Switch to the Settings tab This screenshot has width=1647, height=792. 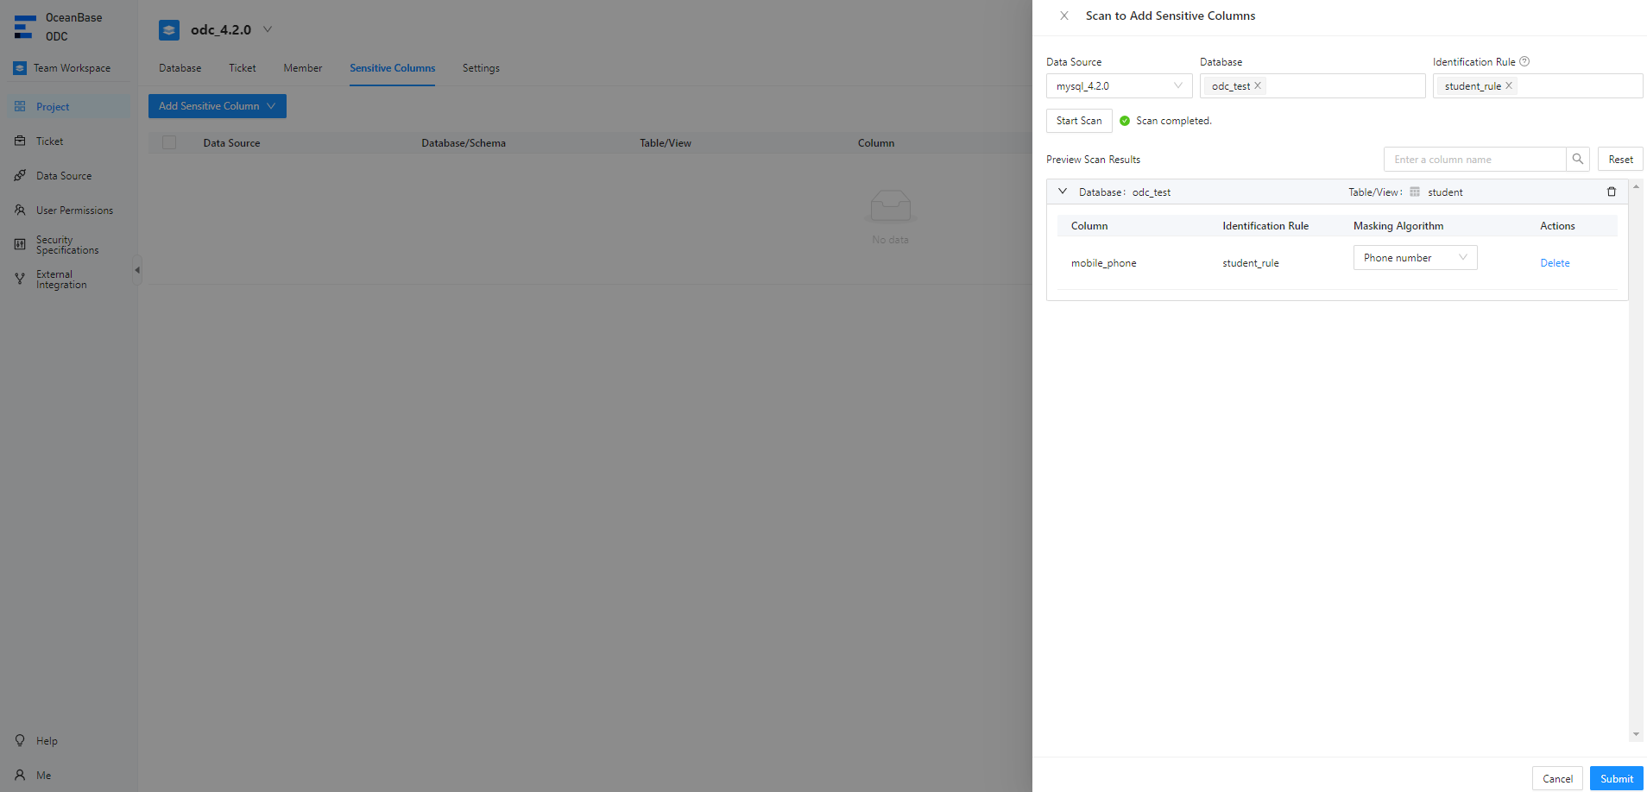481,68
